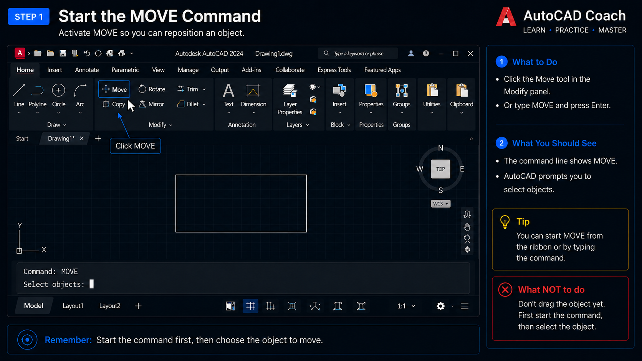This screenshot has height=361, width=642.
Task: Toggle snap mode in status bar
Action: [x=270, y=306]
